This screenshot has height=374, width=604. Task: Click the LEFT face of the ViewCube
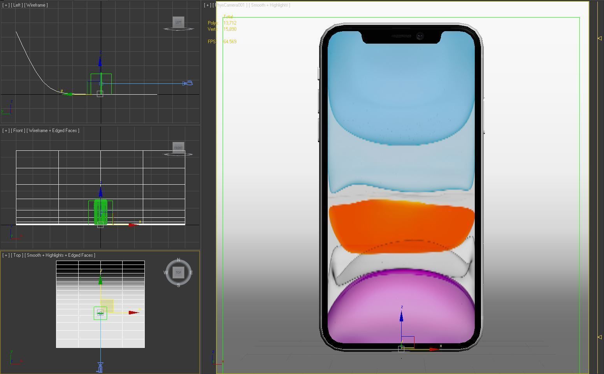click(x=178, y=22)
